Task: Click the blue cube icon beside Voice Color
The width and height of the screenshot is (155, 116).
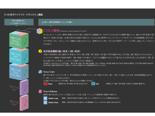Action: coord(40,72)
